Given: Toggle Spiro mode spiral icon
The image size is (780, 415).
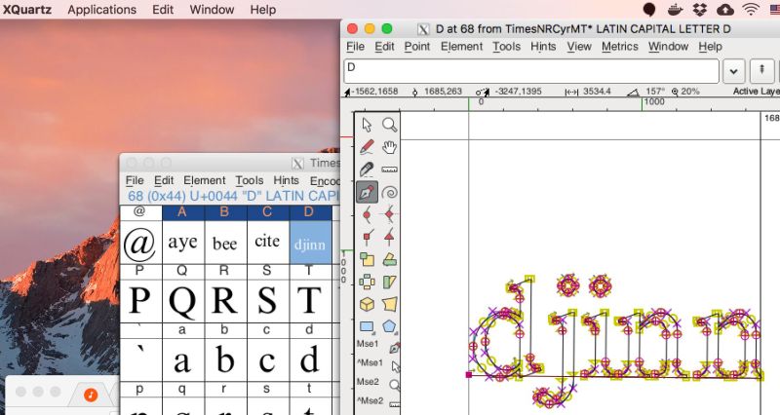Looking at the screenshot, I should 389,192.
